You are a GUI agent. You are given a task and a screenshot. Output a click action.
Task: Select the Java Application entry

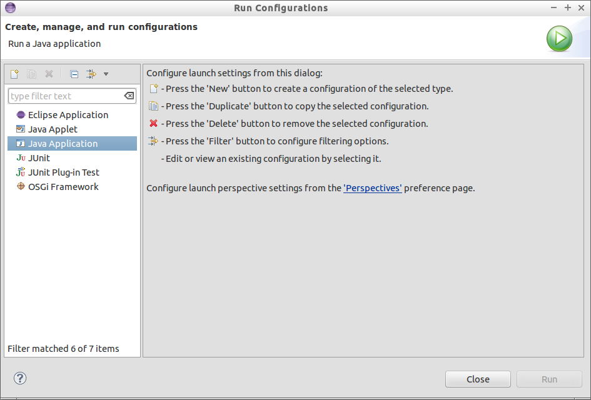pyautogui.click(x=63, y=144)
